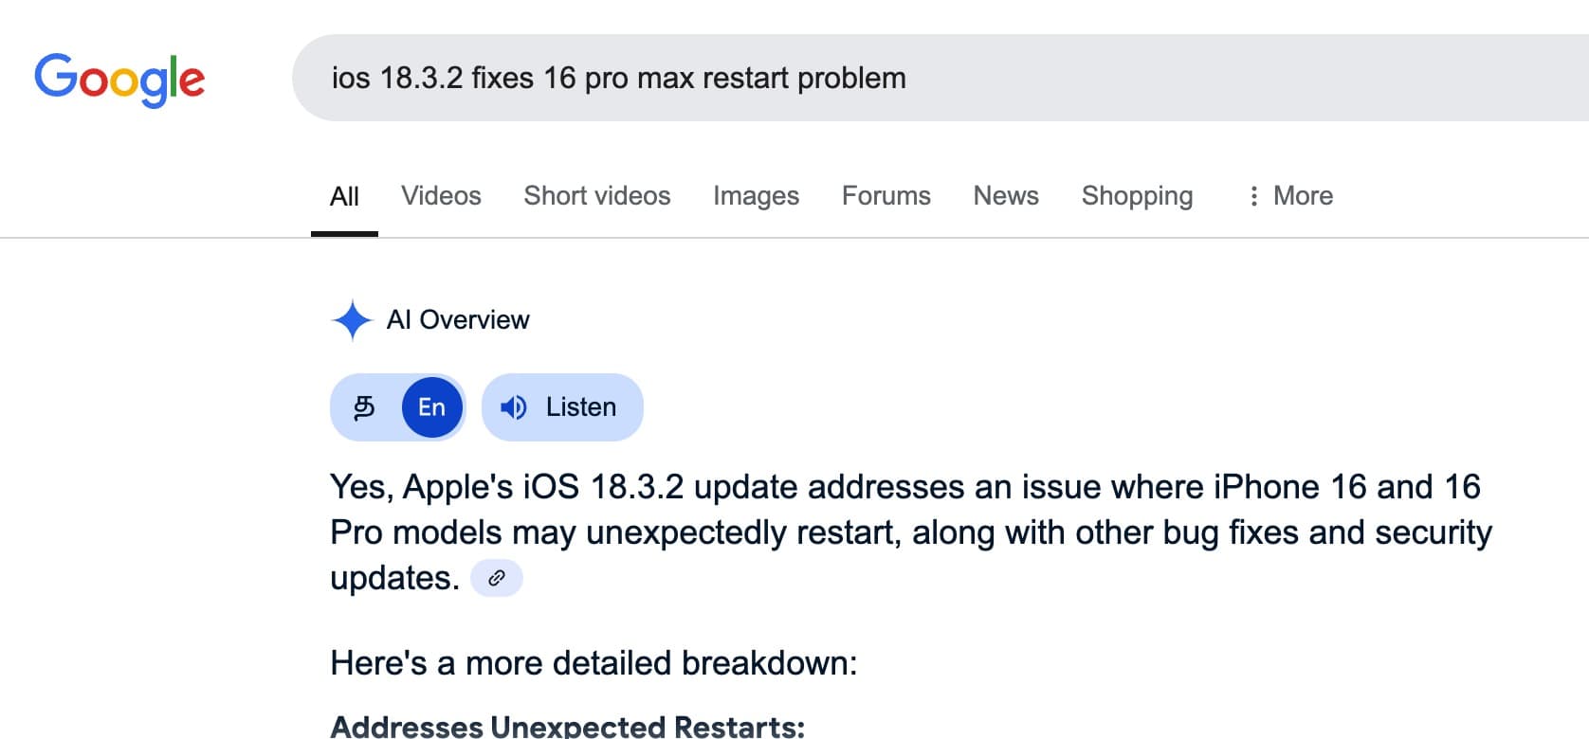Open the Shopping tab
Image resolution: width=1589 pixels, height=739 pixels.
[x=1137, y=196]
